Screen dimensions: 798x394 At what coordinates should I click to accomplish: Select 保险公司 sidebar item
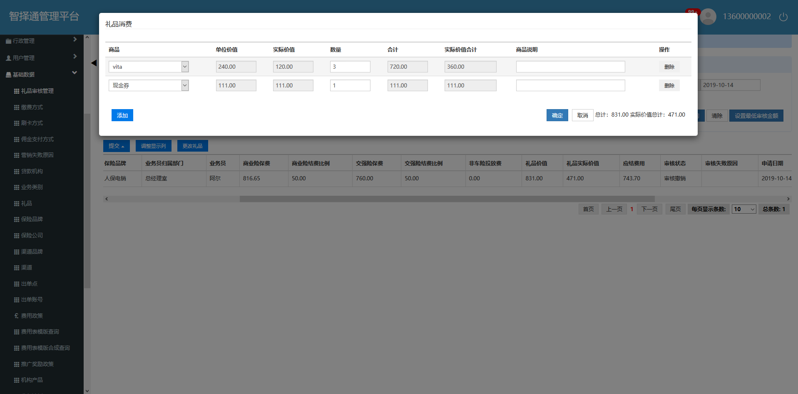point(32,236)
